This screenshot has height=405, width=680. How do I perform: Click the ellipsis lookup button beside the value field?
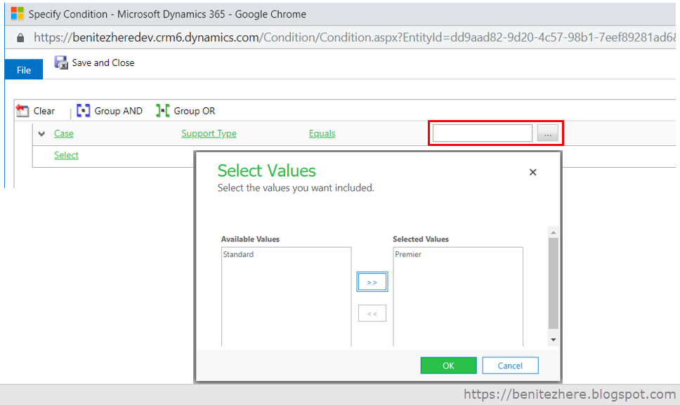549,133
